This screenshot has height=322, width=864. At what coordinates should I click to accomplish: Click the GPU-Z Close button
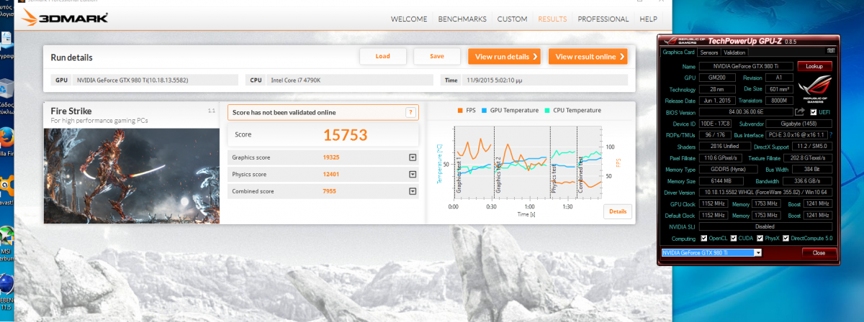pyautogui.click(x=819, y=253)
